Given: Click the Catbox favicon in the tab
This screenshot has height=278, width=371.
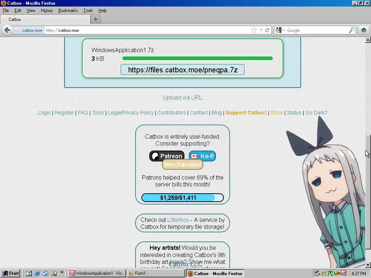Looking at the screenshot, I should point(4,20).
